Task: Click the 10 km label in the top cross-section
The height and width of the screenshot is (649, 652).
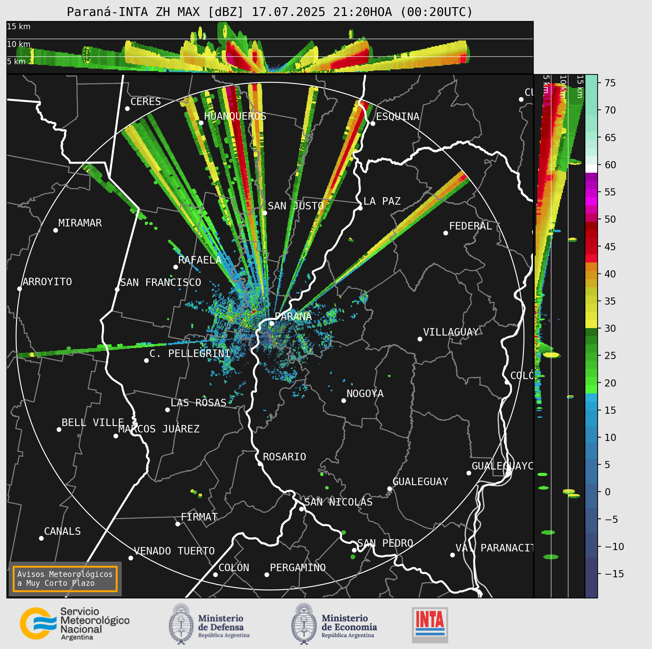Action: [x=19, y=44]
